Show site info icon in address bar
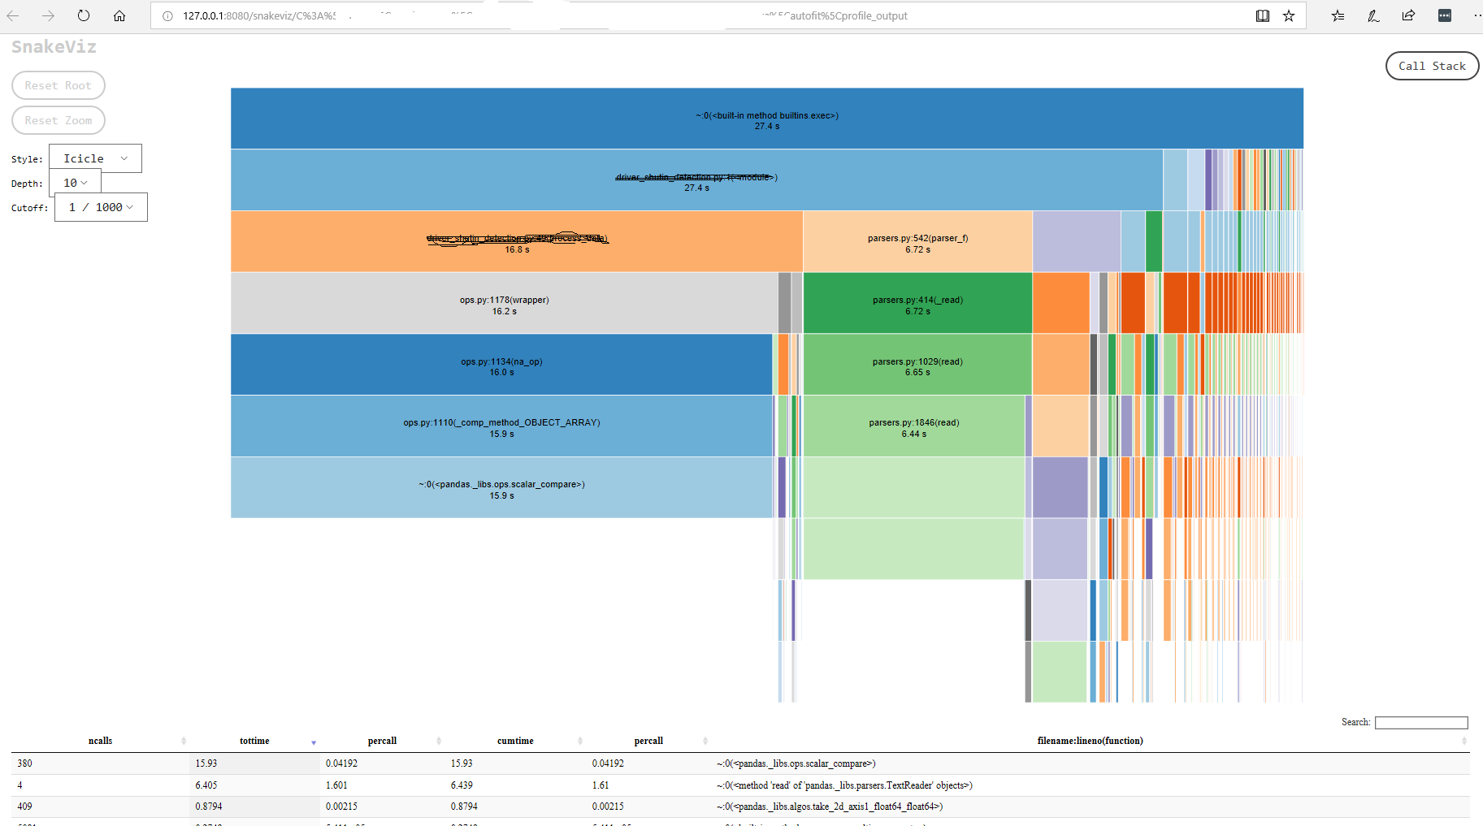The image size is (1483, 826). 168,15
